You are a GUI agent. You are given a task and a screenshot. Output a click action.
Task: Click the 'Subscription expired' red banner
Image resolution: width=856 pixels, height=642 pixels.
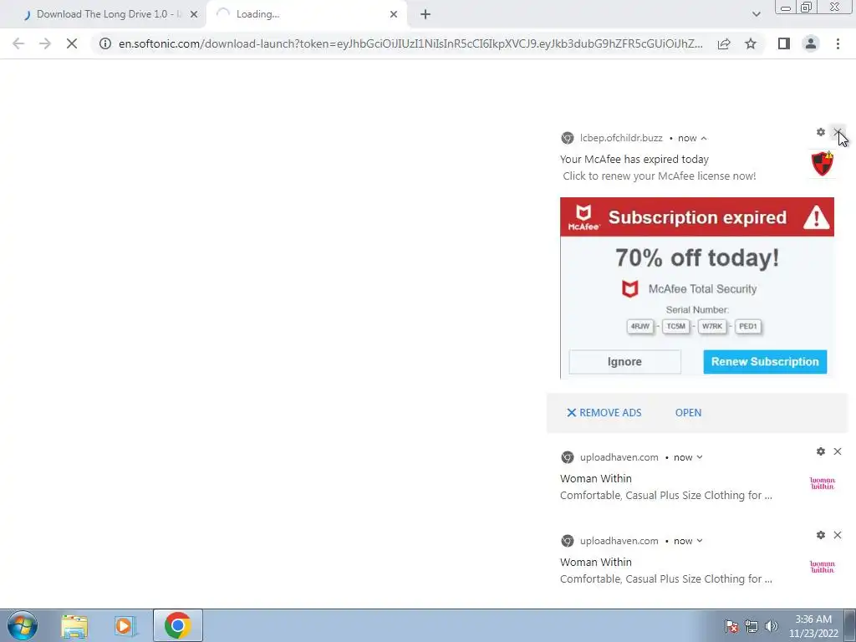[x=697, y=217]
